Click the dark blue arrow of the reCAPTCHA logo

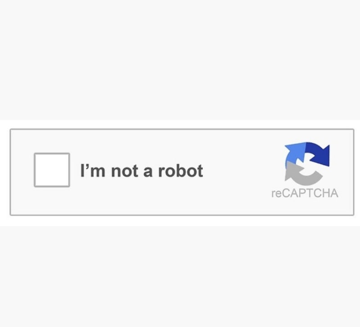[319, 154]
